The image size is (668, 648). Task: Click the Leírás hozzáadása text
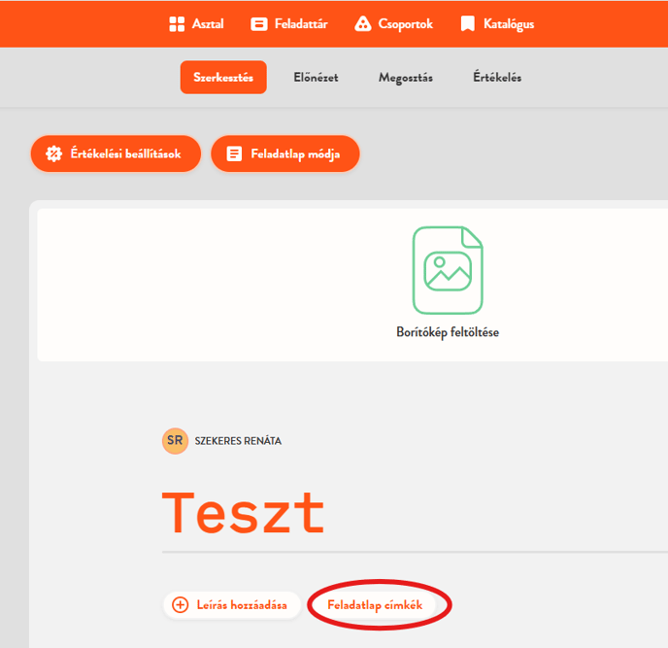[x=242, y=605]
